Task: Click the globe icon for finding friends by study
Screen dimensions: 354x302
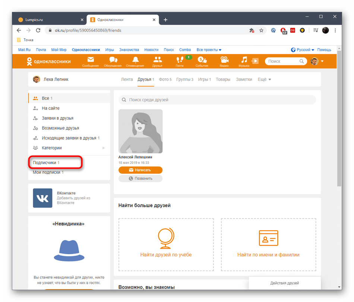Action: pyautogui.click(x=165, y=238)
